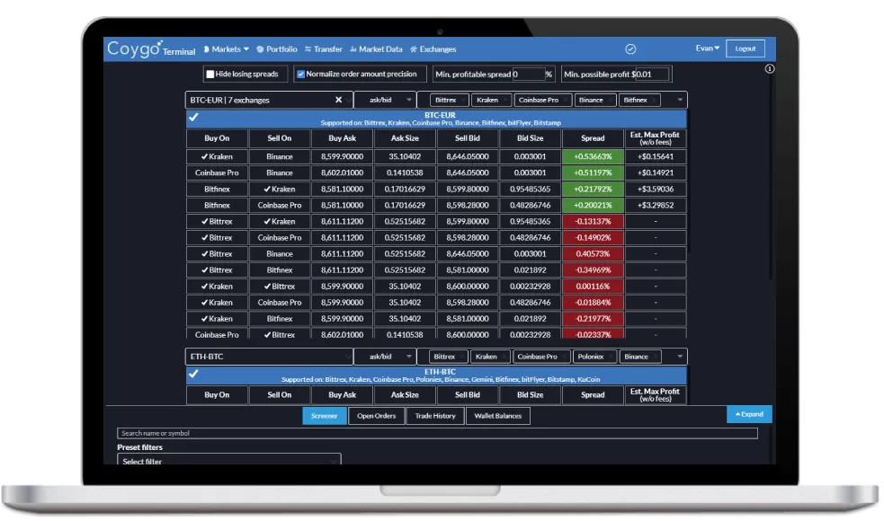Focus the Min. profitable spread field
This screenshot has height=521, width=884.
point(528,75)
